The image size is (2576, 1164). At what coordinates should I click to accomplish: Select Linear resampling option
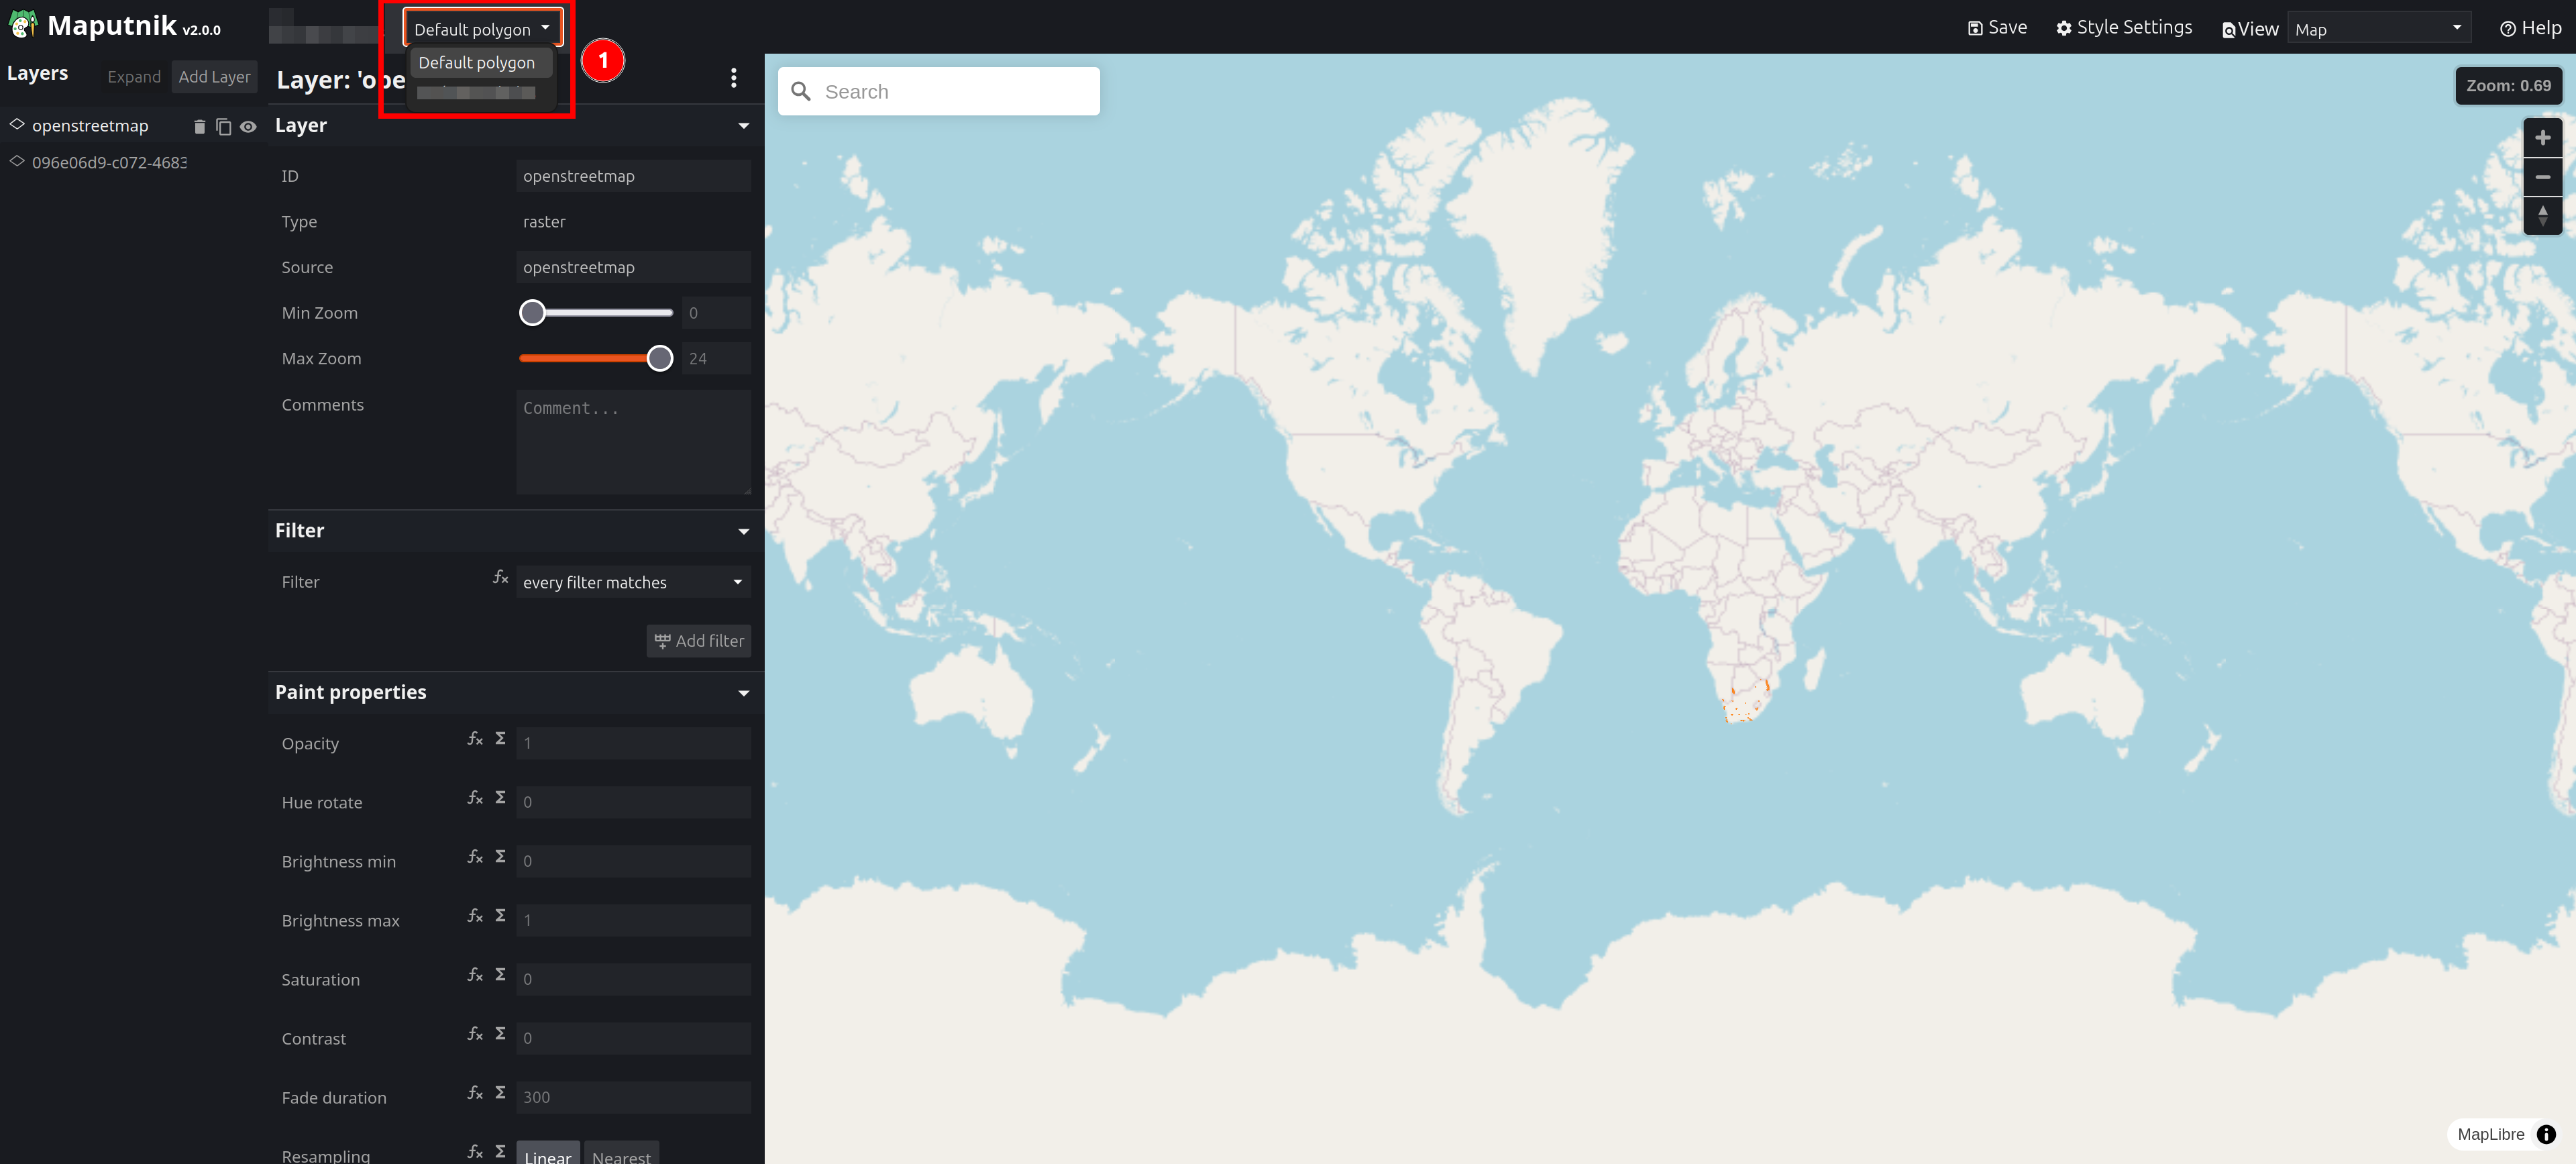548,1154
